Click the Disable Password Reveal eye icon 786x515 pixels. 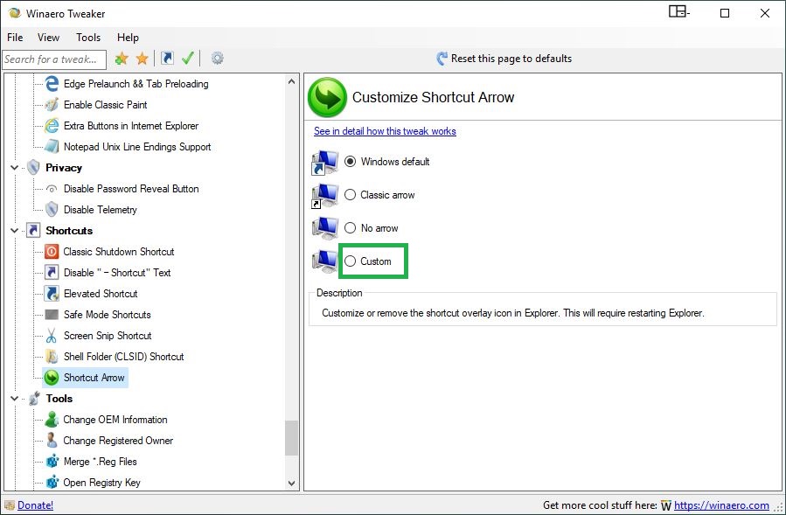point(52,189)
